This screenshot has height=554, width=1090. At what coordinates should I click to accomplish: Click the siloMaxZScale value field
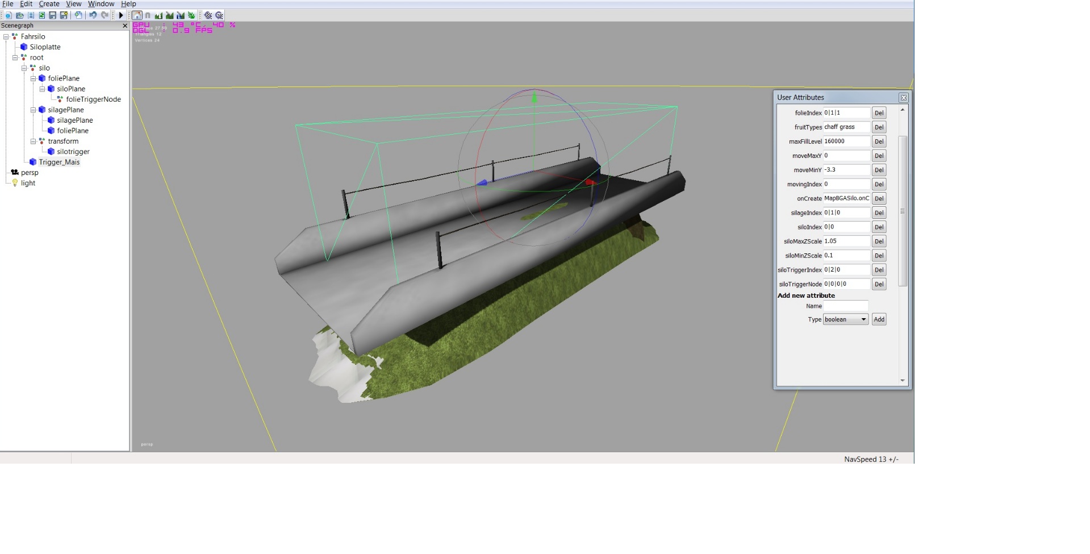click(x=846, y=241)
